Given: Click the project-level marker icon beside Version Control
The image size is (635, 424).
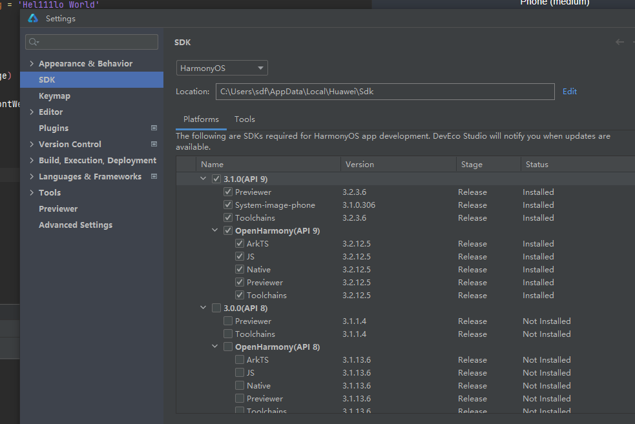Looking at the screenshot, I should tap(154, 144).
